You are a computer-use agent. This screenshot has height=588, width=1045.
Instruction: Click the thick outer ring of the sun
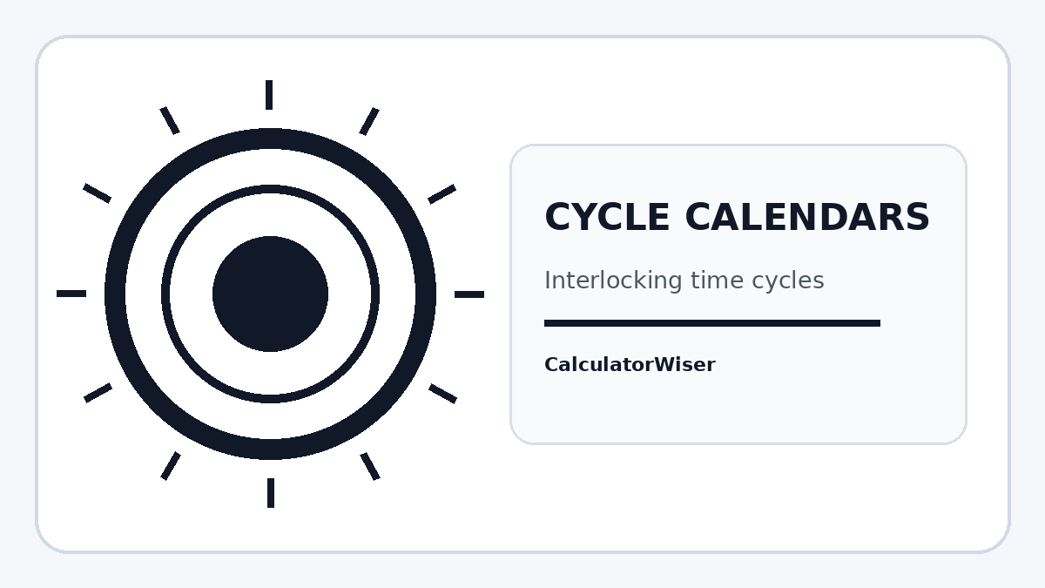click(x=270, y=139)
